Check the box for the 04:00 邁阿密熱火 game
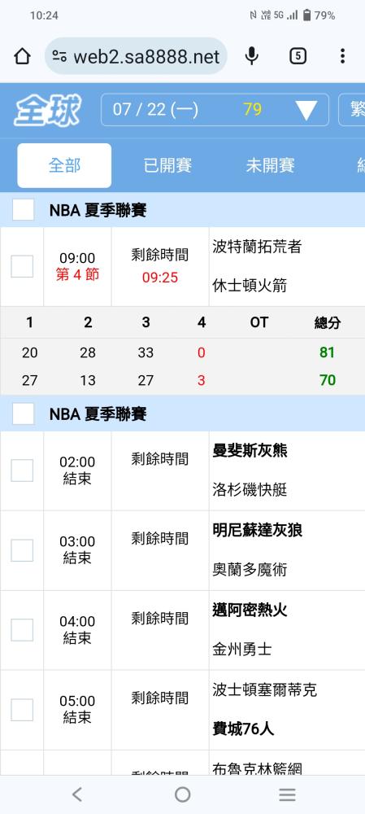Viewport: 365px width, 814px height. coord(22,630)
